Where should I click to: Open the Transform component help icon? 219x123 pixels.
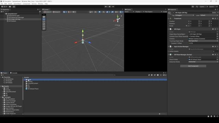[213, 18]
